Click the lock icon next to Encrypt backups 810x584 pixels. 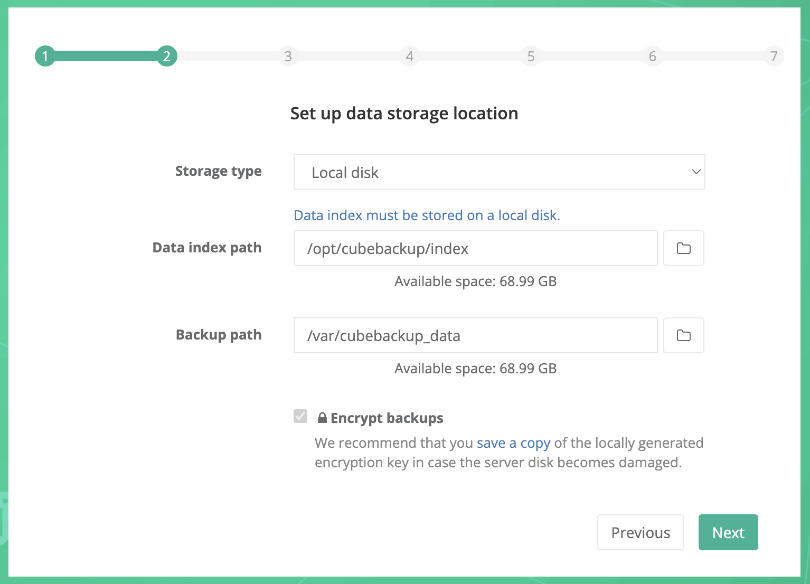click(322, 417)
